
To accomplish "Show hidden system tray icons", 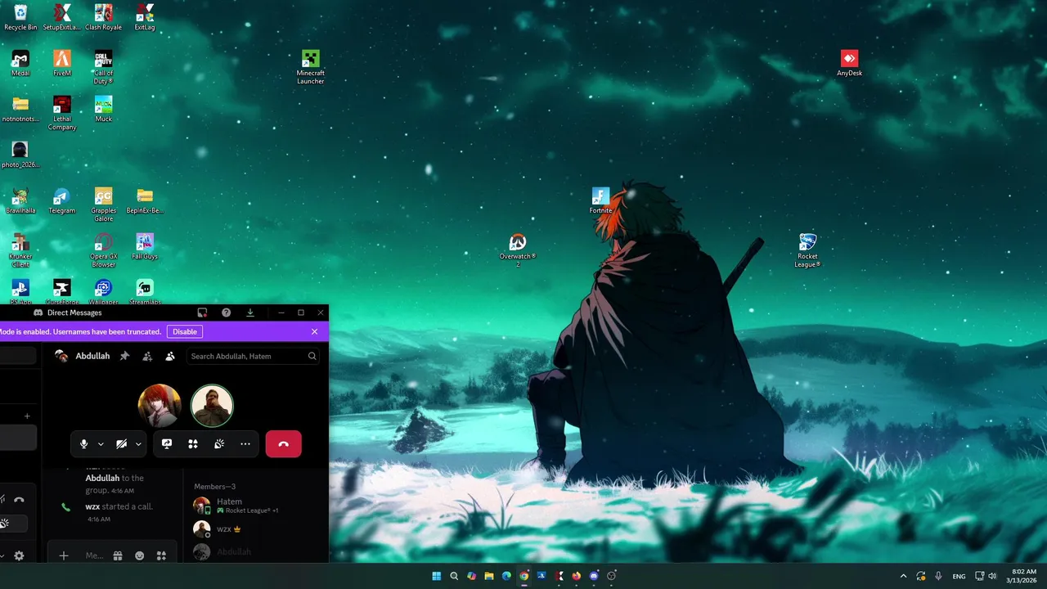I will [903, 576].
